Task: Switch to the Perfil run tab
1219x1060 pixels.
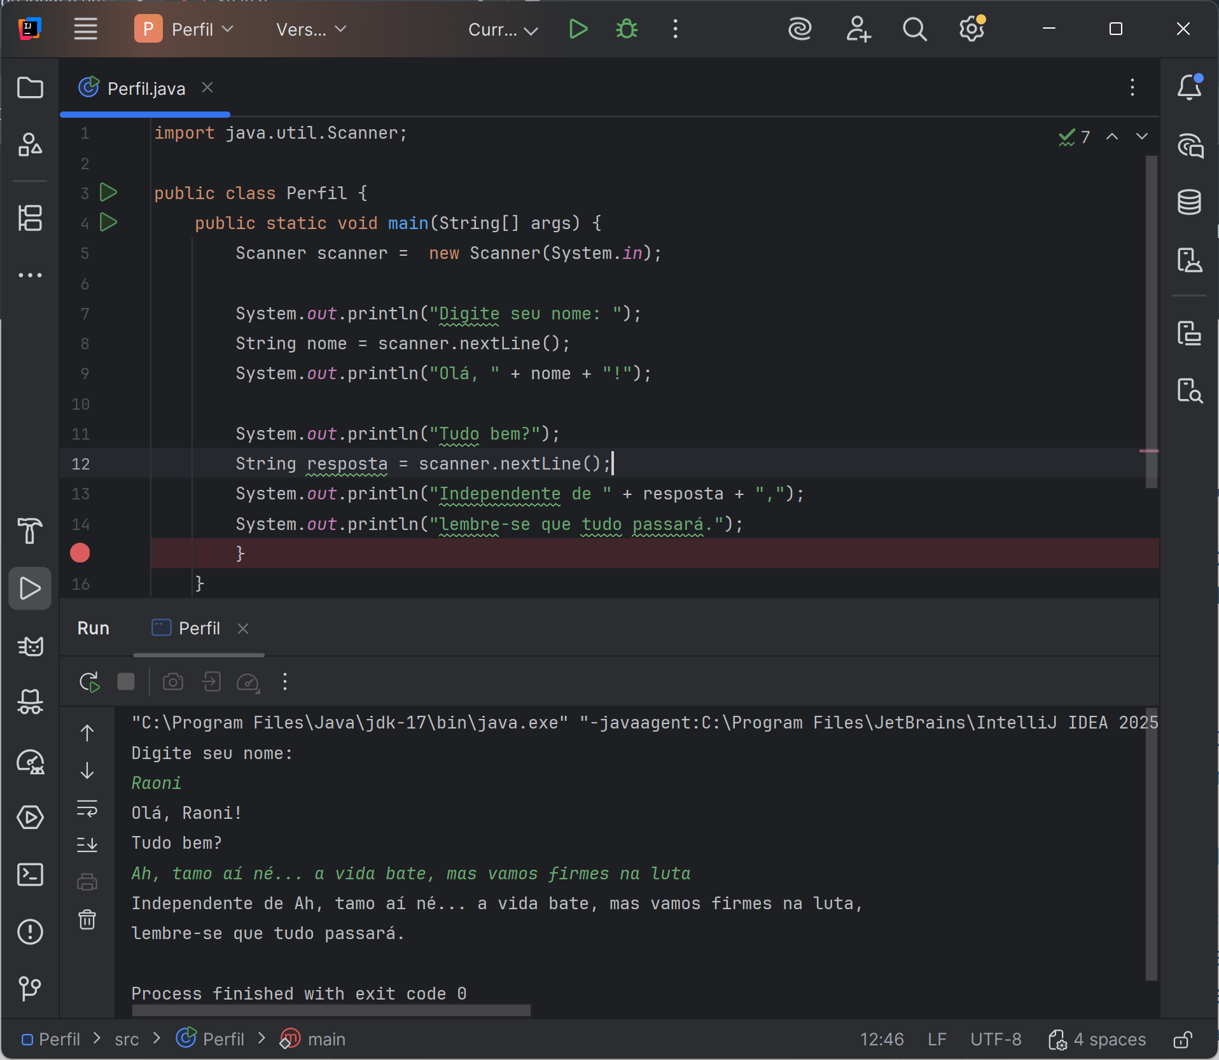Action: click(x=199, y=629)
